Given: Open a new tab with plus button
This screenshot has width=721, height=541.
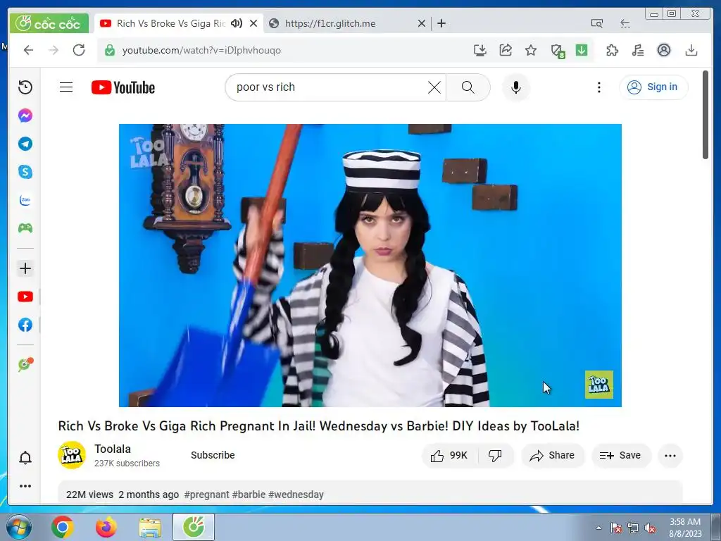Looking at the screenshot, I should click(x=441, y=23).
